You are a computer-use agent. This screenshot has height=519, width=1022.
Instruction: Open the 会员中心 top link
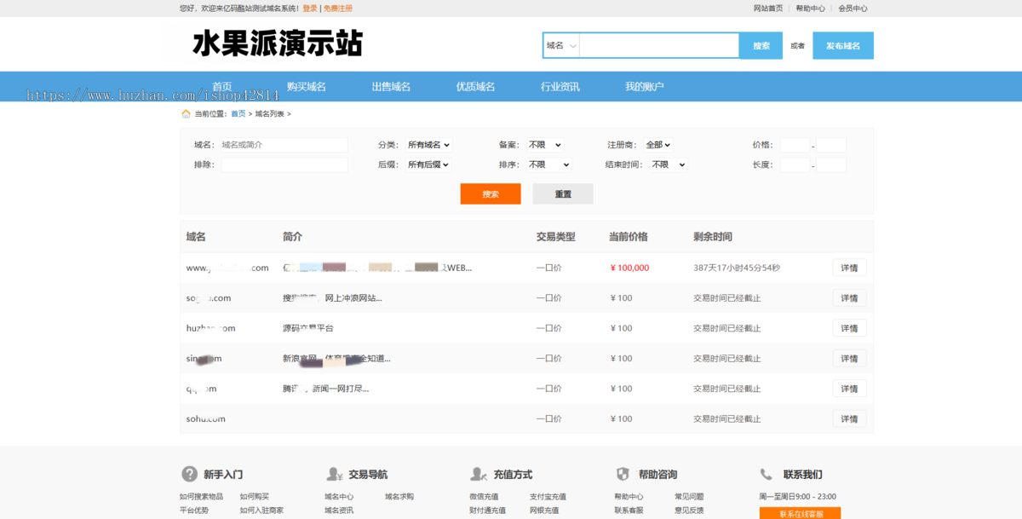coord(853,9)
